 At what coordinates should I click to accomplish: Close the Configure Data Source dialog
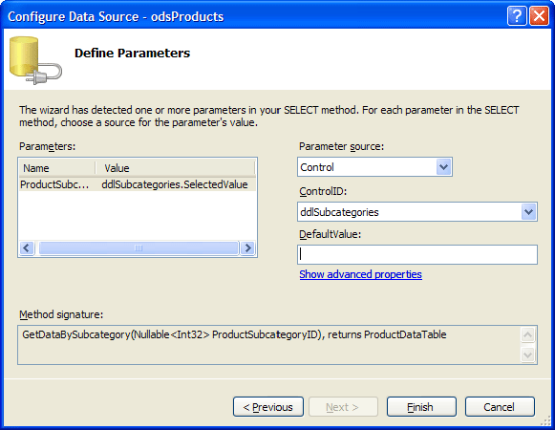pos(539,16)
